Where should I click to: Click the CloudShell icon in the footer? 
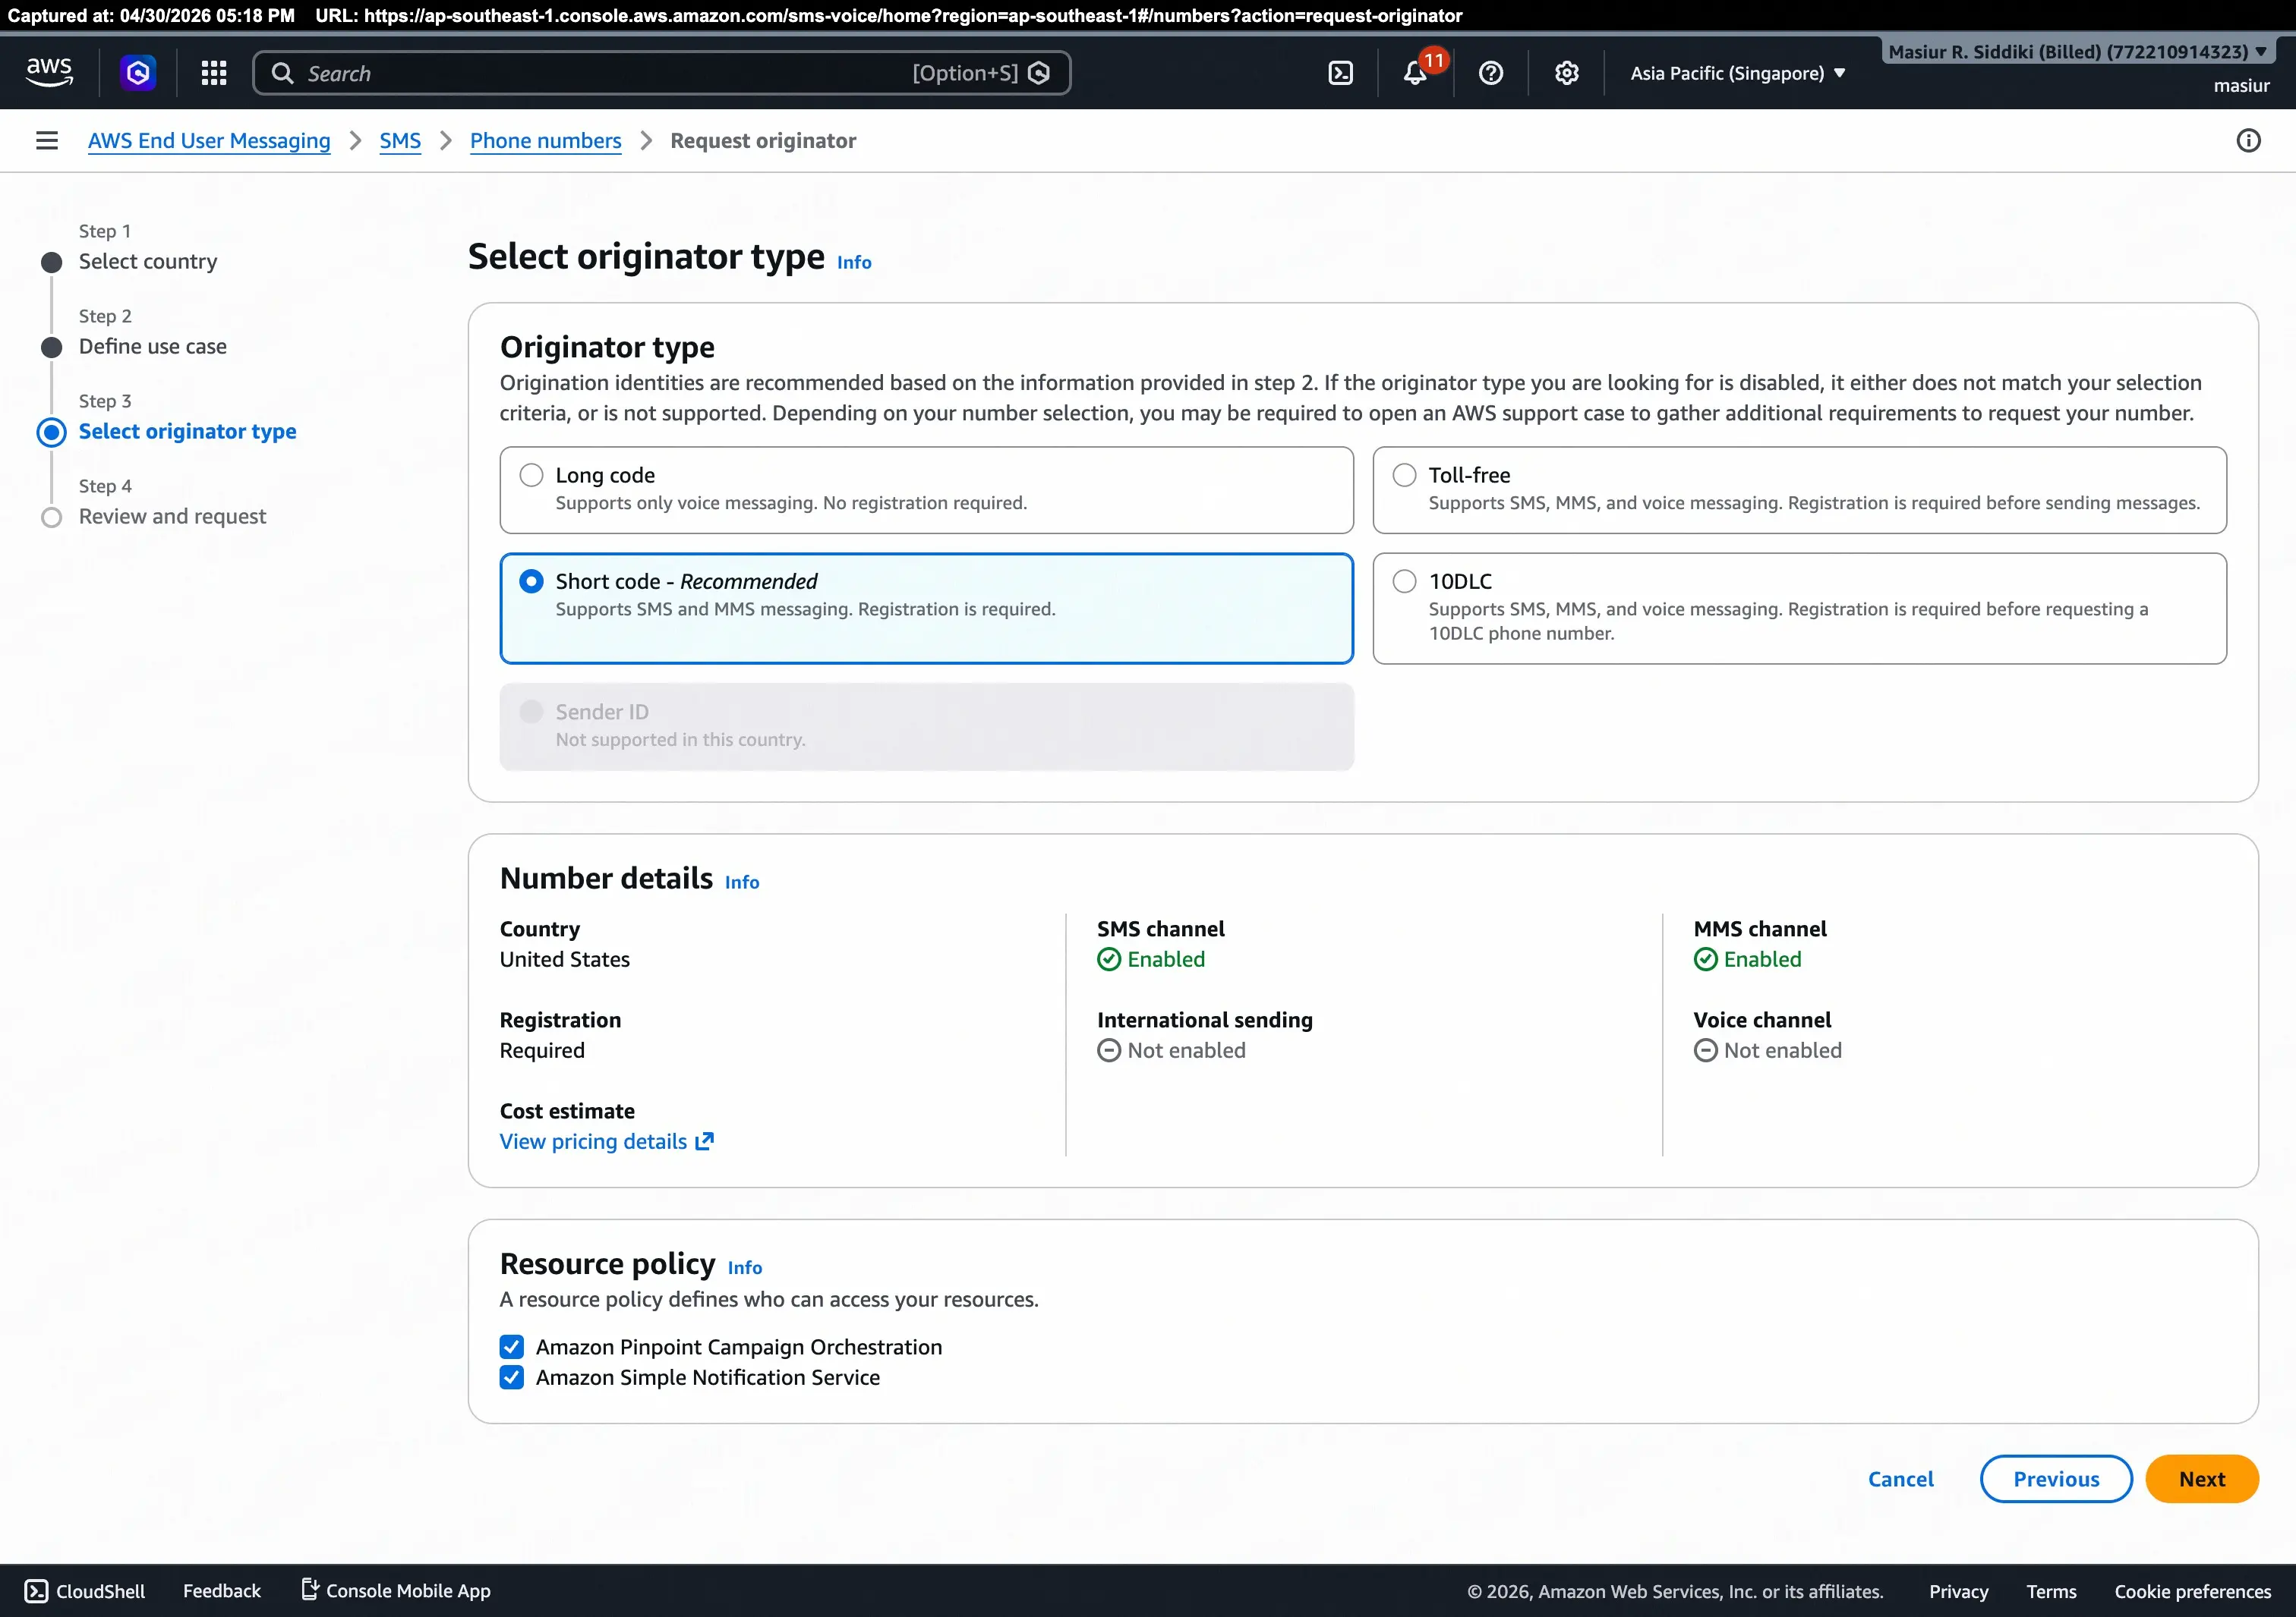click(36, 1591)
